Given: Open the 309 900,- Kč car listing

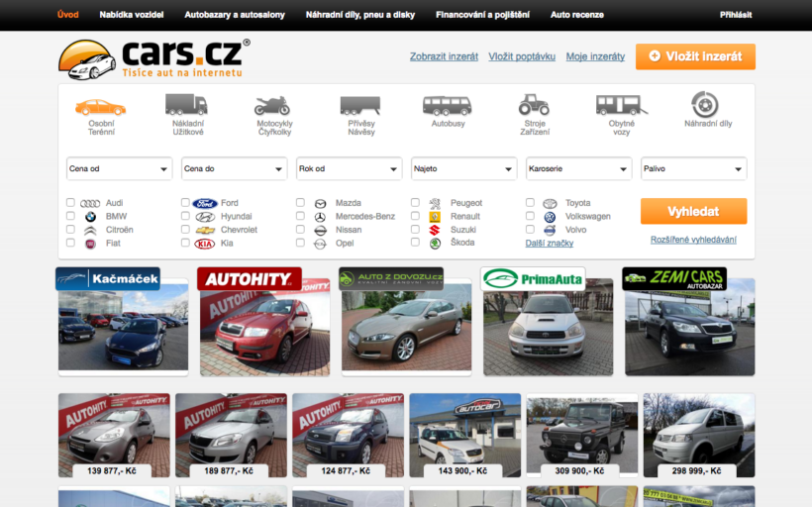Looking at the screenshot, I should tap(582, 435).
